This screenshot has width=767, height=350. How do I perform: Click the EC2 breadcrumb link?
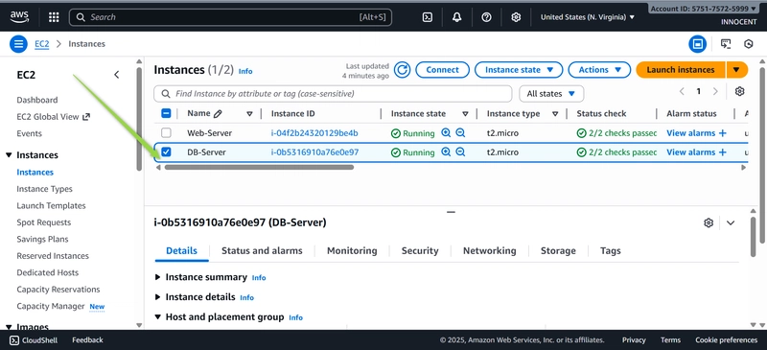pos(41,44)
